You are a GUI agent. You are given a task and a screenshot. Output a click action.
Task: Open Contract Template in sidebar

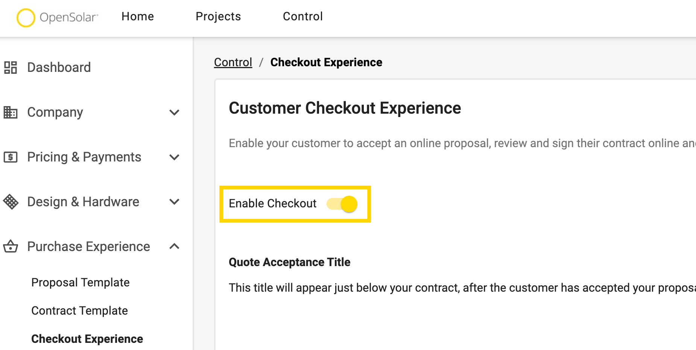[x=80, y=310]
